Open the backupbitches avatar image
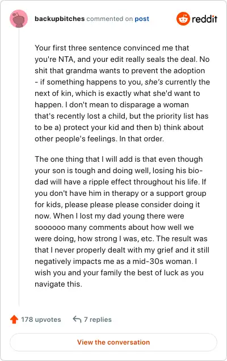This screenshot has height=361, width=227. [19, 19]
